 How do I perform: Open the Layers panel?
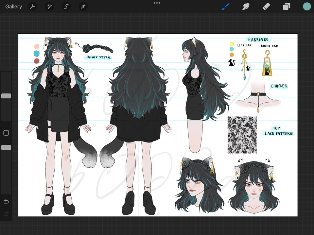pyautogui.click(x=287, y=6)
